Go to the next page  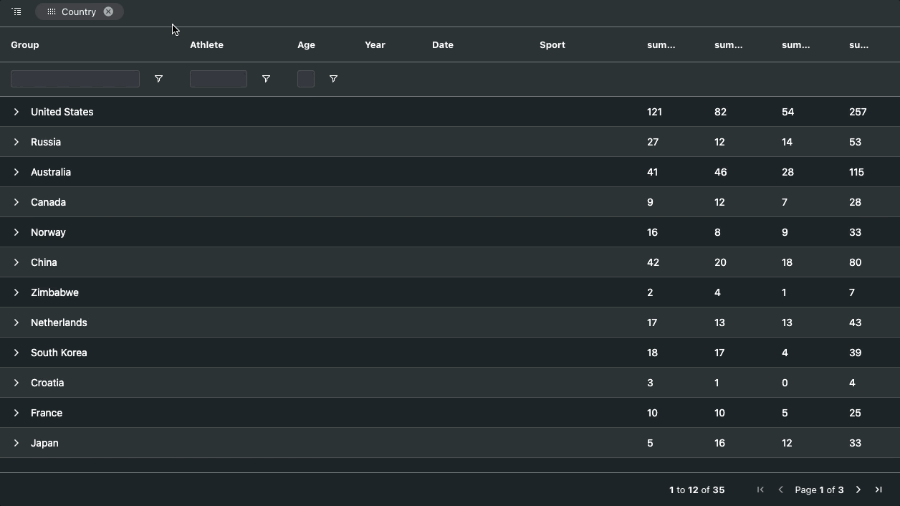click(x=858, y=490)
